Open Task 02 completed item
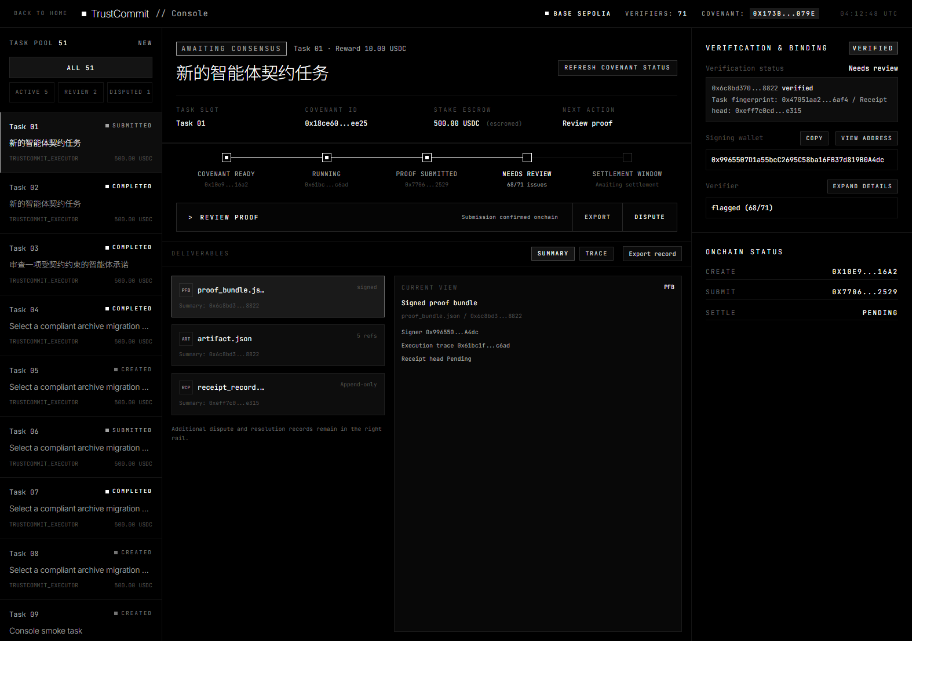Image resolution: width=927 pixels, height=695 pixels. point(81,203)
